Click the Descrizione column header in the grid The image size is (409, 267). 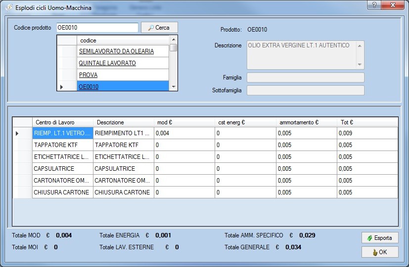124,122
